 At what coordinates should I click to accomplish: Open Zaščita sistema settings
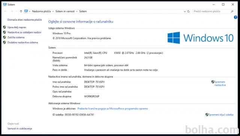pyautogui.click(x=16, y=37)
